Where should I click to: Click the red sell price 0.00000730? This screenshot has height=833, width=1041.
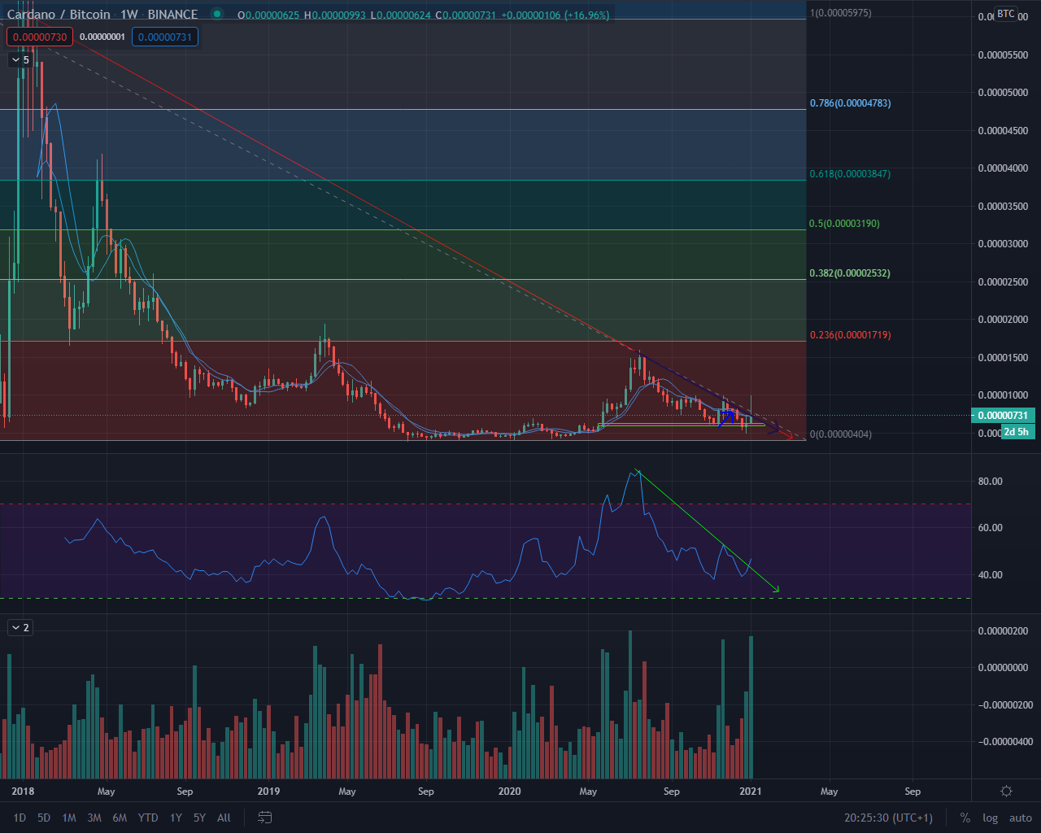pos(40,37)
